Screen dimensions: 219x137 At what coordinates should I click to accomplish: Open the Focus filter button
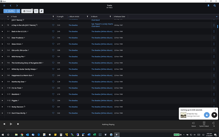27,11
